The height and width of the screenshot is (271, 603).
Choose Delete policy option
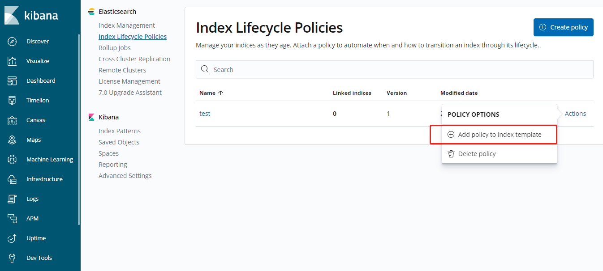477,154
